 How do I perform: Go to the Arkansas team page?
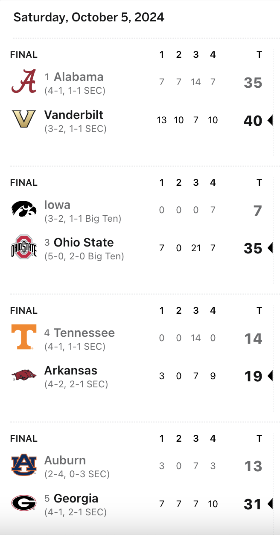[x=71, y=370]
